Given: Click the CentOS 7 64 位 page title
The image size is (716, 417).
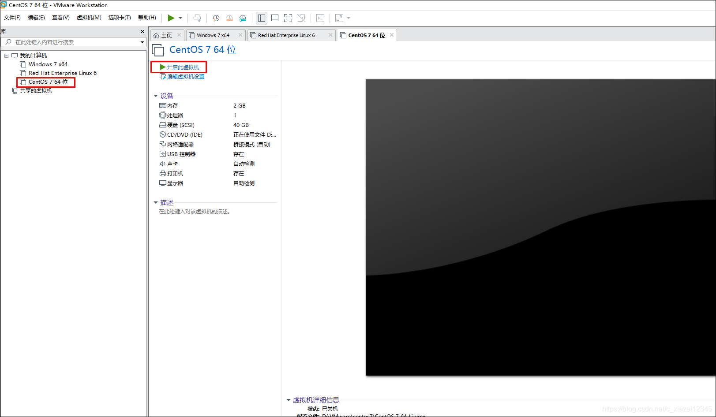Looking at the screenshot, I should tap(202, 50).
